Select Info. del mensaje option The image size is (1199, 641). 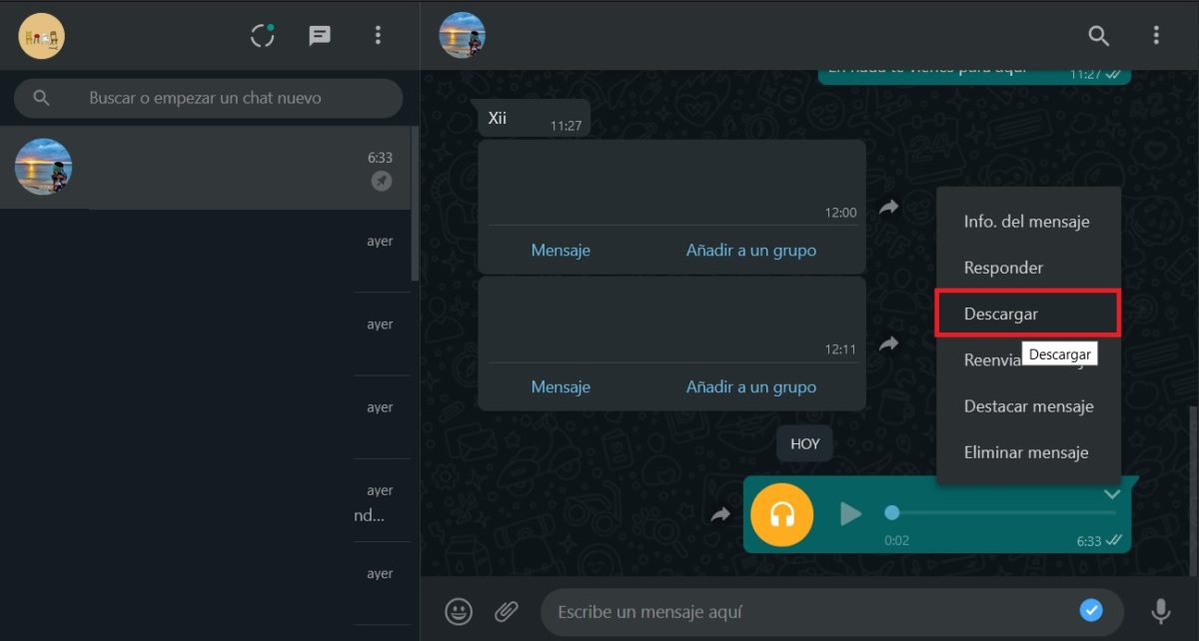[1026, 222]
